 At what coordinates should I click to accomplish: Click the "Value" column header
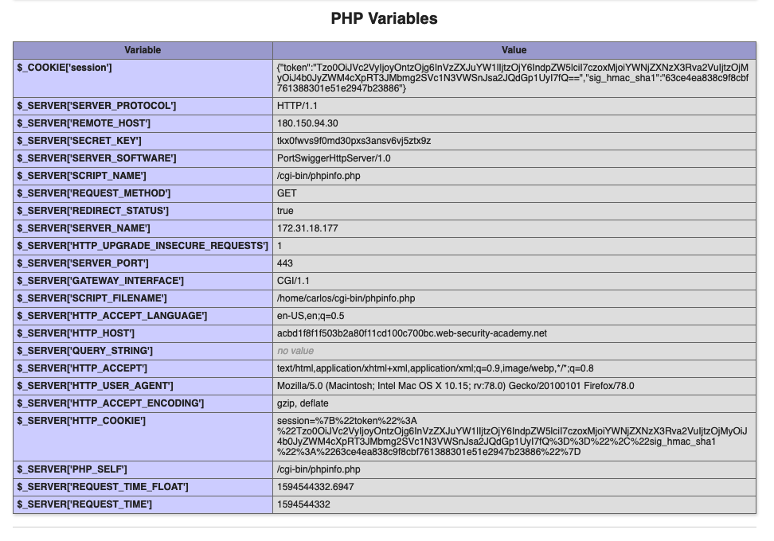pos(514,50)
